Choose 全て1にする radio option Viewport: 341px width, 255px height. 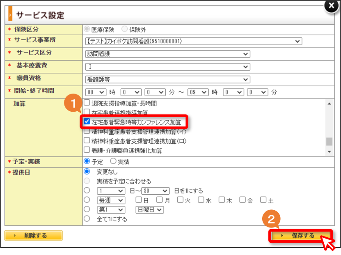(87, 218)
